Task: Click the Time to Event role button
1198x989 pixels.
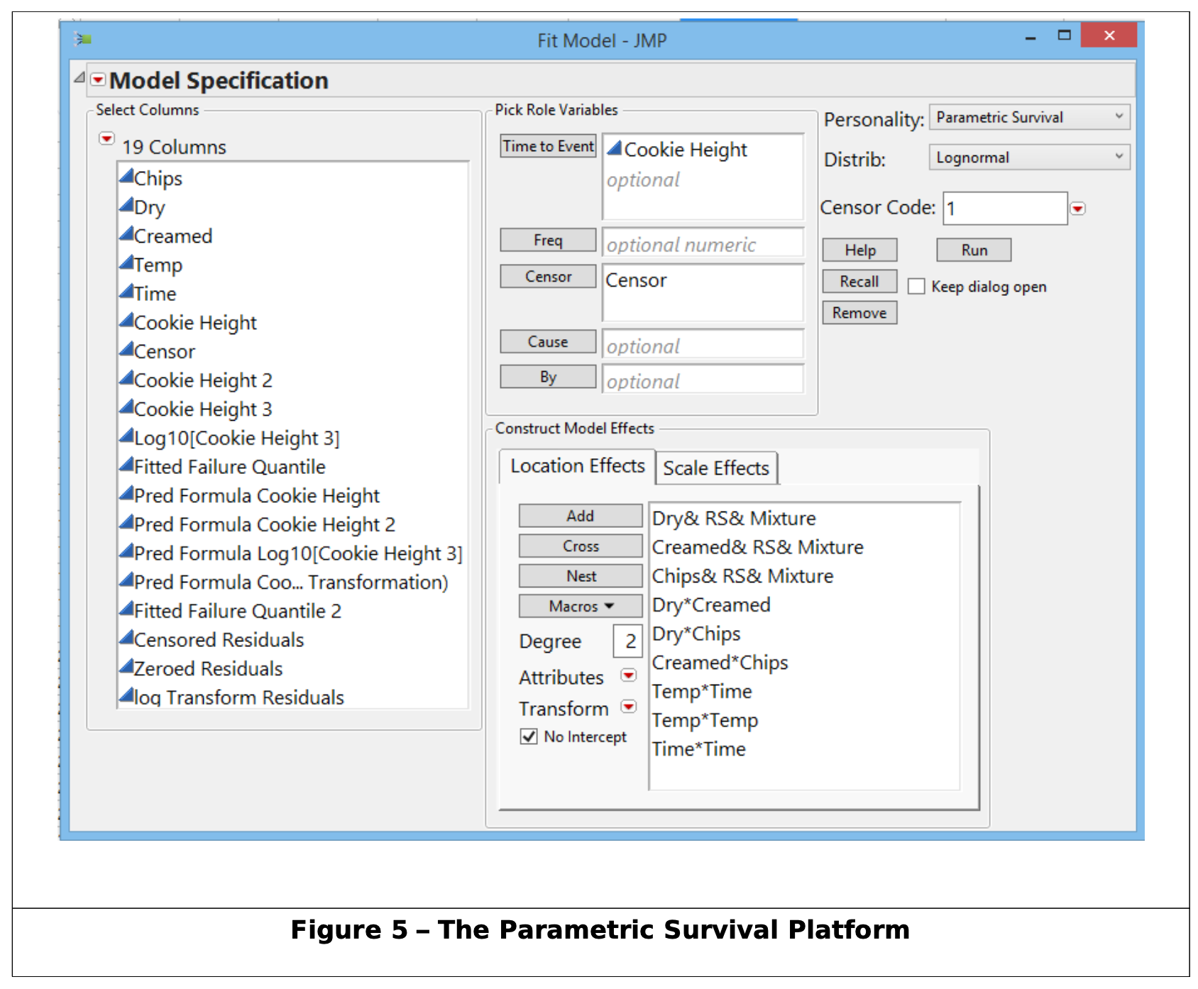Action: [x=547, y=146]
